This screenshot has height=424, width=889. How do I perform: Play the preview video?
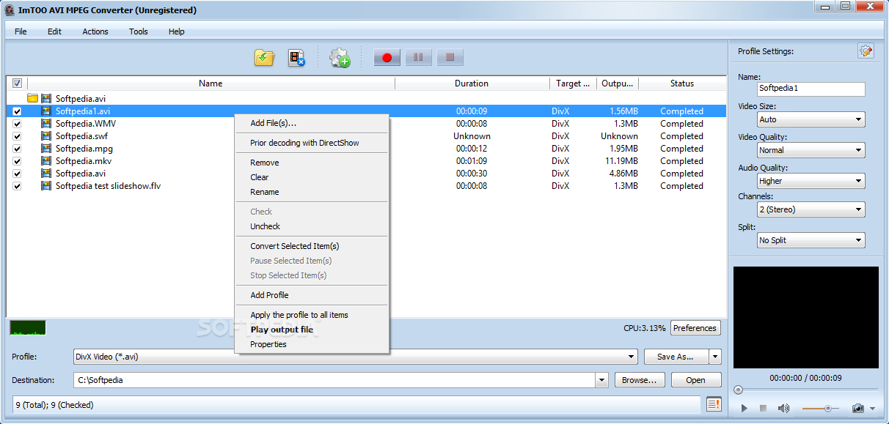(x=745, y=408)
